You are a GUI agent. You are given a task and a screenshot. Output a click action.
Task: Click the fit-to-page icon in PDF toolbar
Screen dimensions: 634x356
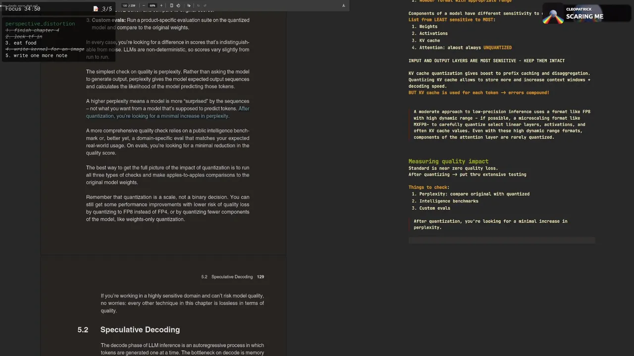171,5
